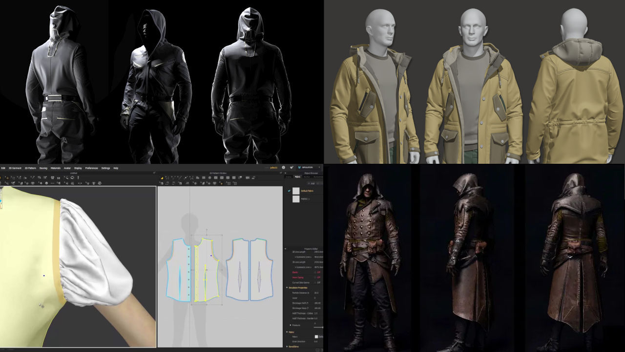
Task: Open the Sewing menu
Action: (43, 168)
